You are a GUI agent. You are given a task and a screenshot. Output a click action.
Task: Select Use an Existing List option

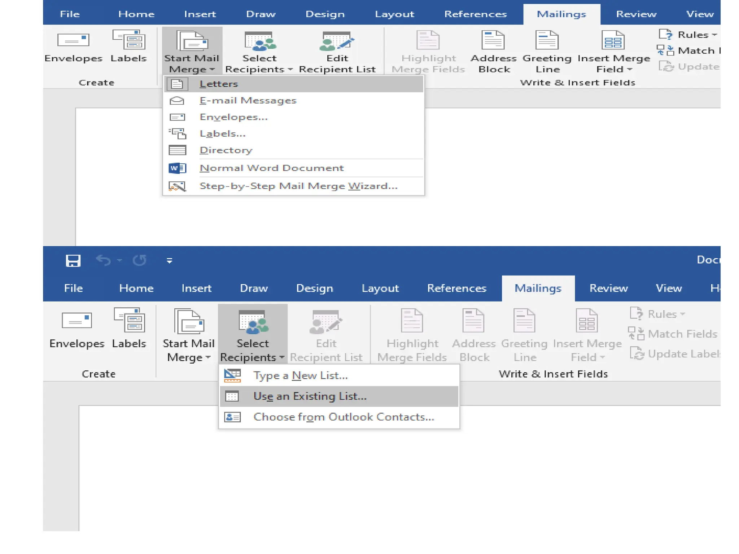pos(310,396)
